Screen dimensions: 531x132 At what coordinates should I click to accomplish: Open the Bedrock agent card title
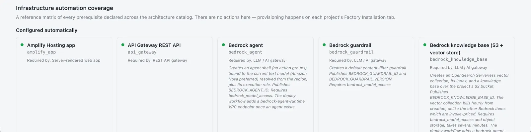(x=246, y=45)
